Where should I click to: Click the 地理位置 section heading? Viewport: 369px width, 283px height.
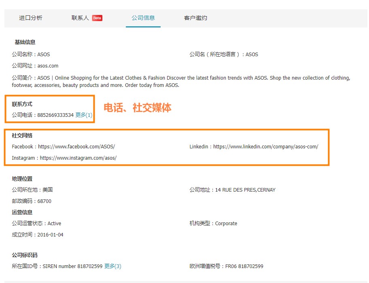22,179
